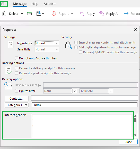Viewport: 140px width, 149px height.
Task: Click the Report shield icon
Action: coord(54,14)
